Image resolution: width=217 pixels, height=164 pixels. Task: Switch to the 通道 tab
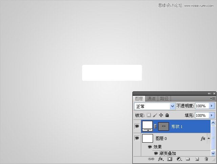tap(151, 99)
